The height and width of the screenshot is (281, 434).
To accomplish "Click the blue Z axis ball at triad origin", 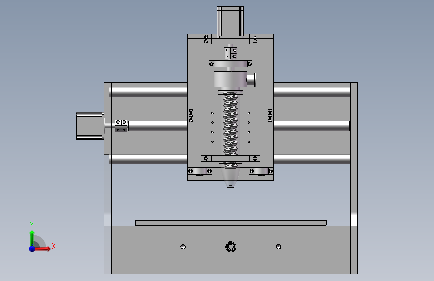I will point(32,249).
